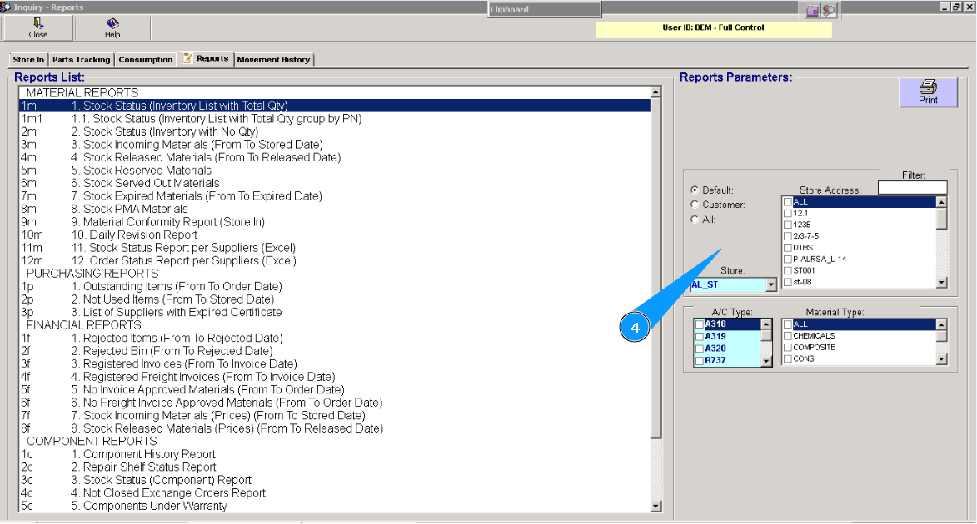The image size is (977, 524).
Task: Check store address st-08
Action: tap(788, 282)
